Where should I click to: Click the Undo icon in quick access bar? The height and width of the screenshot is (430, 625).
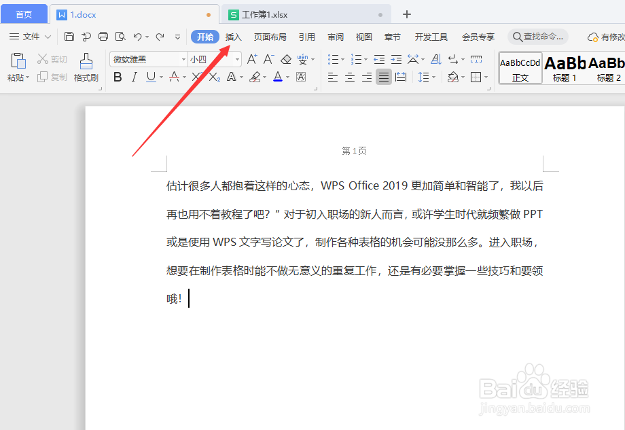coord(139,36)
